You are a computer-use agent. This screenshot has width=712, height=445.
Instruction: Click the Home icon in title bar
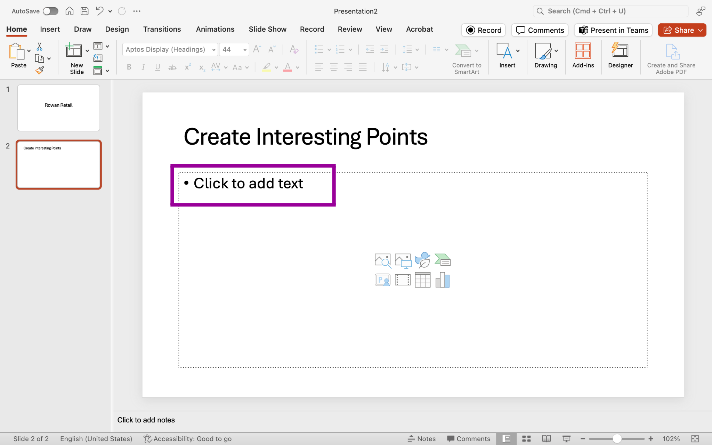point(70,11)
